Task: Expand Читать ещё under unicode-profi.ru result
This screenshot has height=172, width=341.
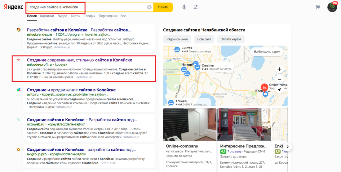Action: point(84,77)
